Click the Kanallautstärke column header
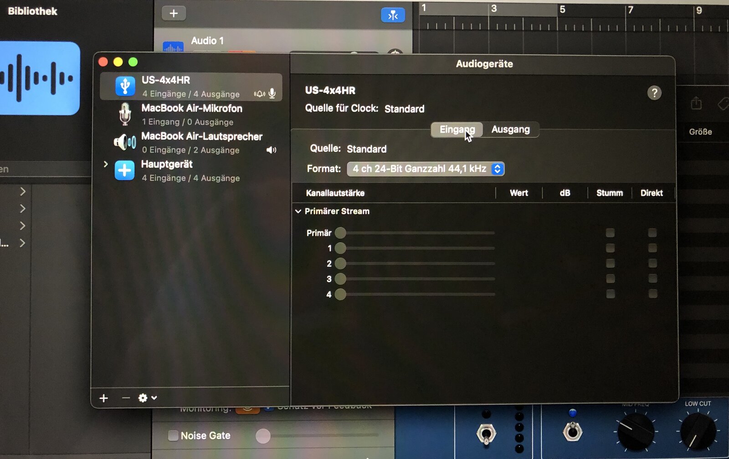This screenshot has width=729, height=459. pos(335,193)
